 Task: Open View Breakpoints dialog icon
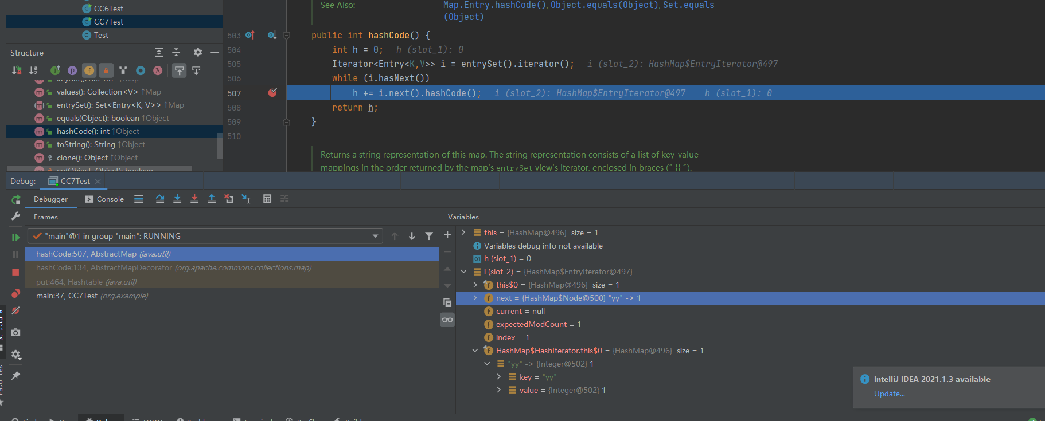pyautogui.click(x=16, y=293)
